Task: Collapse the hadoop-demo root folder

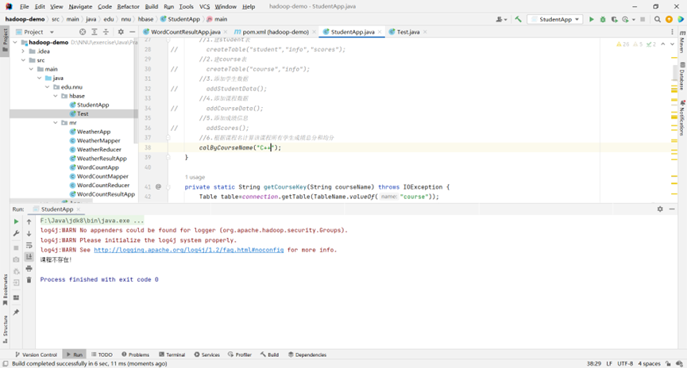Action: [x=15, y=43]
